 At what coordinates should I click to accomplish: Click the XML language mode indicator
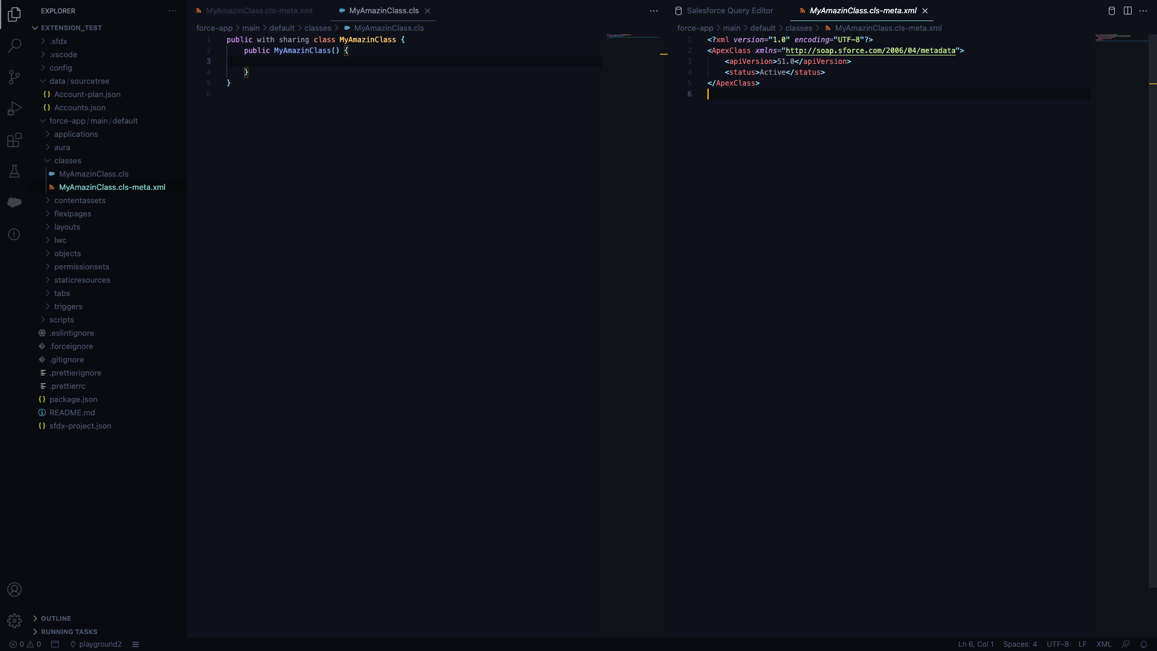[x=1105, y=644]
